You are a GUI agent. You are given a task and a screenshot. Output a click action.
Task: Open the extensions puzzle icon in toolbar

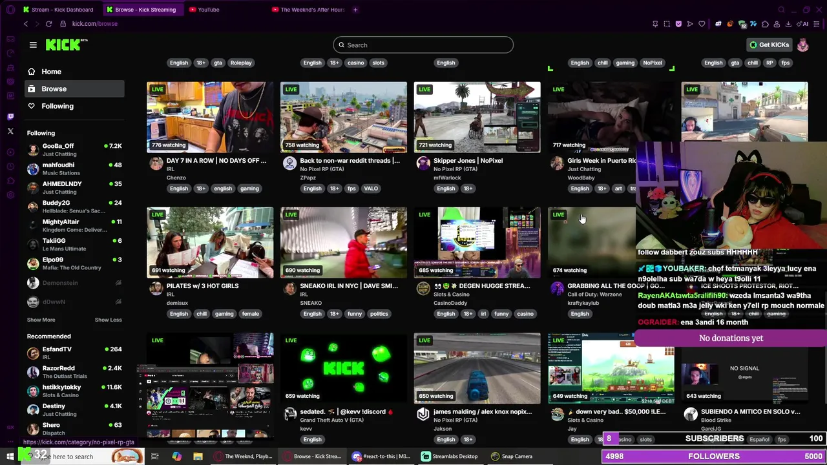[x=765, y=24]
